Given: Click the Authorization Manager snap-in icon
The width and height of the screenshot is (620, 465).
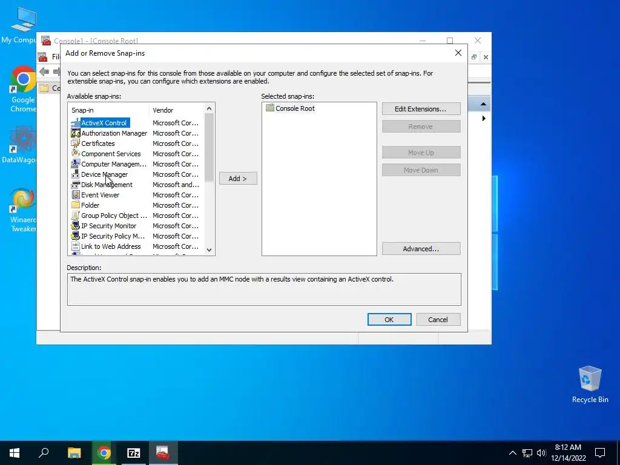Looking at the screenshot, I should 75,133.
